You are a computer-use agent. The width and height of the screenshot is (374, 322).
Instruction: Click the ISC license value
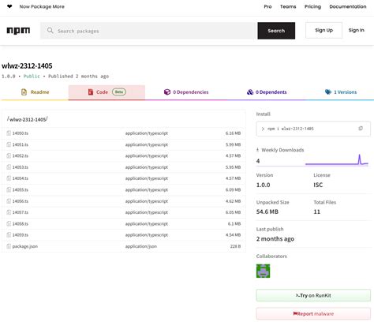318,185
